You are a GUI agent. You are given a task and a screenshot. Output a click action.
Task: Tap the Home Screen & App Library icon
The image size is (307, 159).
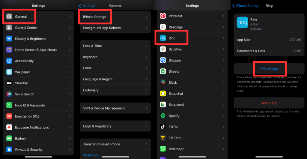coord(9,50)
